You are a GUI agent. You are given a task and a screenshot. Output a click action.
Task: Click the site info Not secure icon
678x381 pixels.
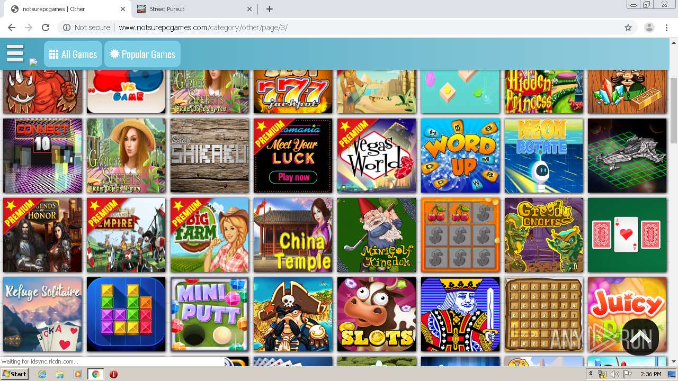[67, 28]
